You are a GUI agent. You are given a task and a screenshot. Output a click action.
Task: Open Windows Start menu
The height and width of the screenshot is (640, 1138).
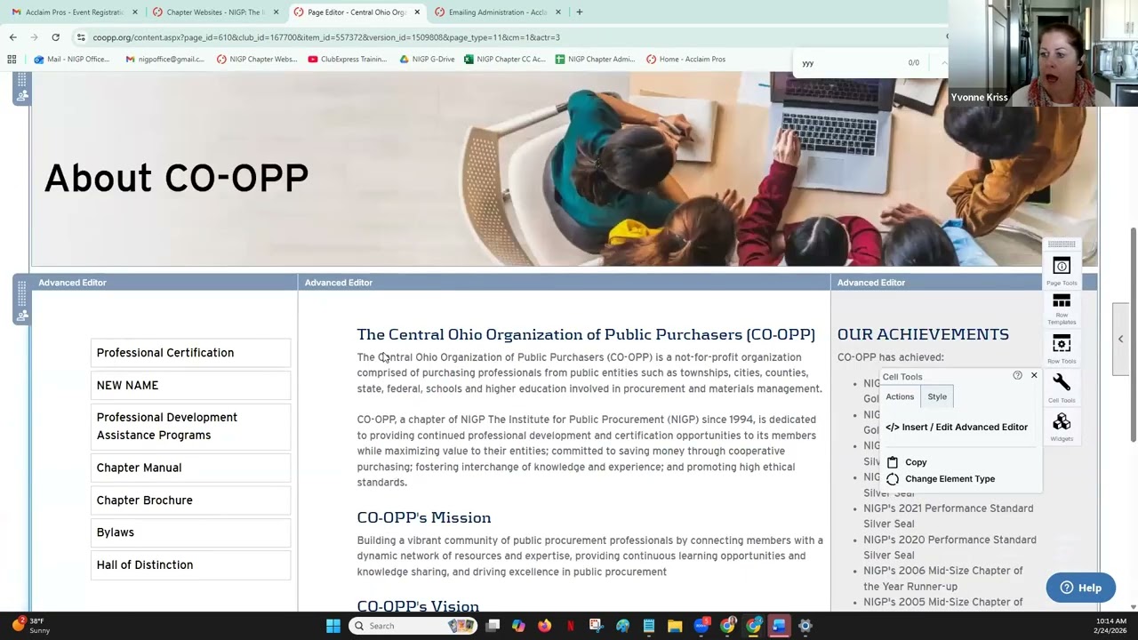(x=333, y=626)
